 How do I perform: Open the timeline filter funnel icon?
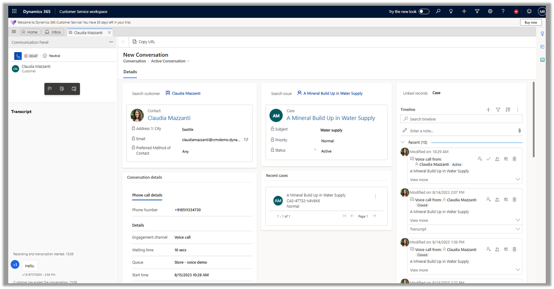498,110
